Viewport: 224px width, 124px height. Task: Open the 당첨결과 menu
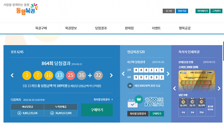click(101, 28)
